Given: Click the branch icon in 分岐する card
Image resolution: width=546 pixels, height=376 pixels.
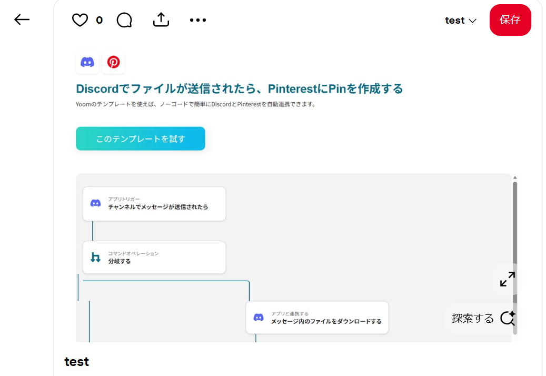Looking at the screenshot, I should (x=95, y=258).
